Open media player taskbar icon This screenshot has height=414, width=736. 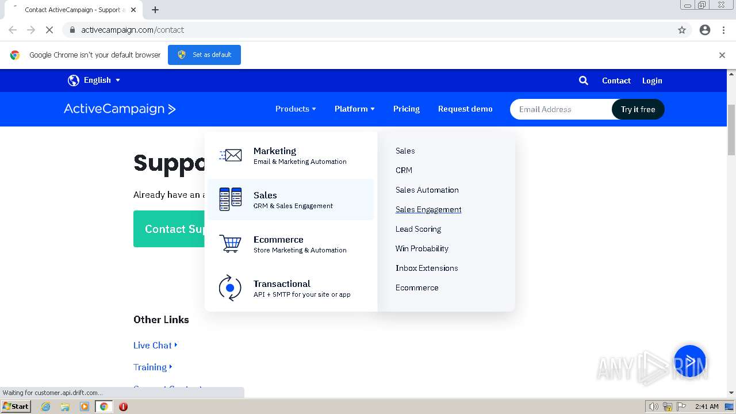(x=85, y=407)
